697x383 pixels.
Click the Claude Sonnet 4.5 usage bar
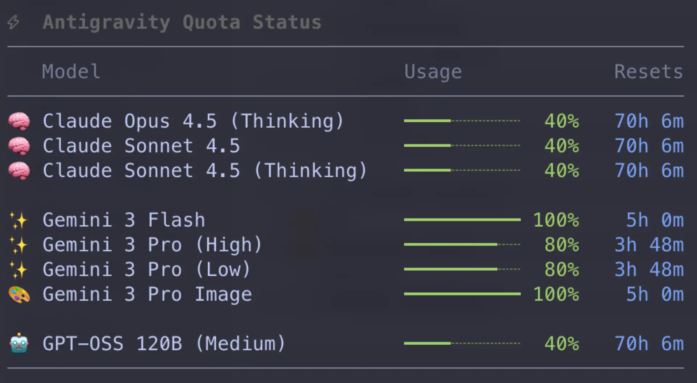point(462,146)
